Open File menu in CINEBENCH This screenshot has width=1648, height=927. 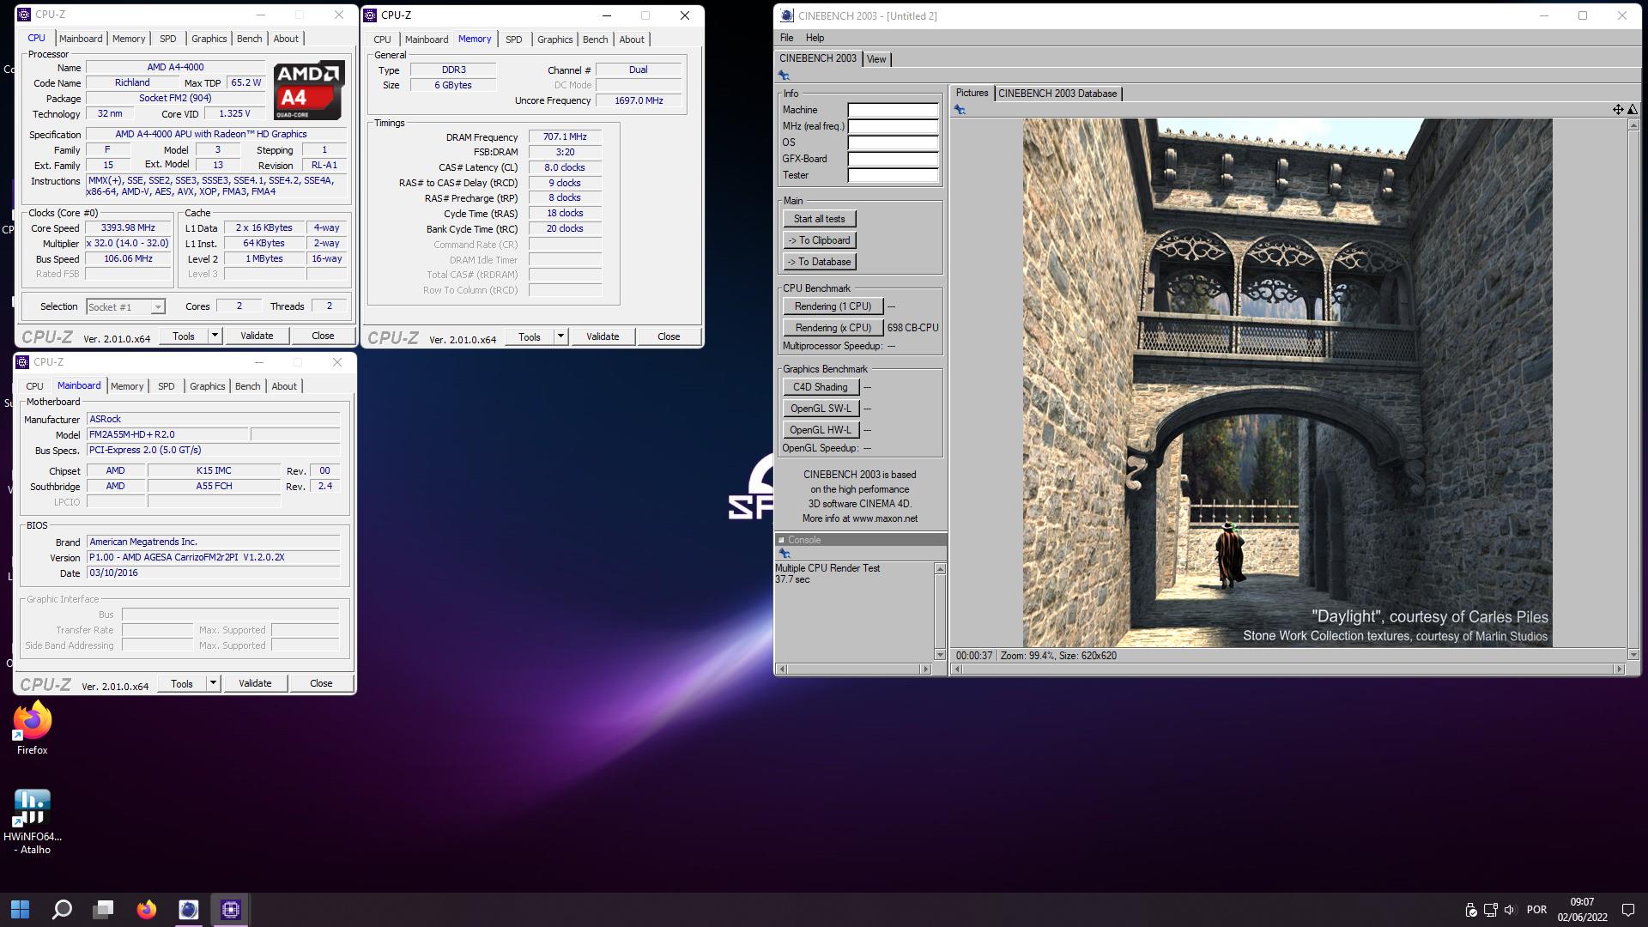(786, 38)
